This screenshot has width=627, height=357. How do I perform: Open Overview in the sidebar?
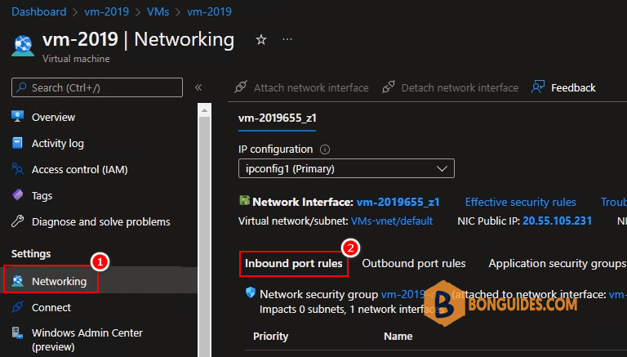tap(53, 118)
